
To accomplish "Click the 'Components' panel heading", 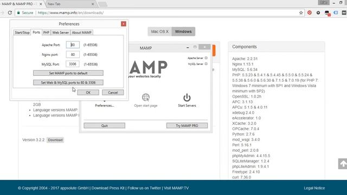I will (245, 47).
